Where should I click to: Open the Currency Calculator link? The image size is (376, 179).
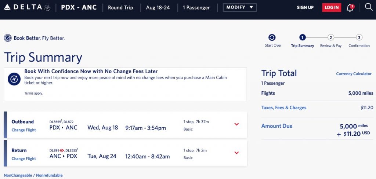click(x=354, y=74)
